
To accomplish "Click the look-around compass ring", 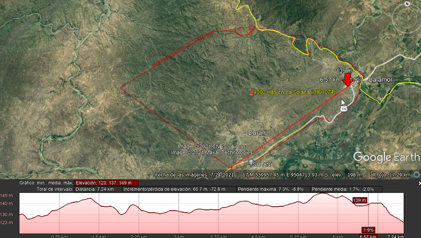I will point(406,19).
